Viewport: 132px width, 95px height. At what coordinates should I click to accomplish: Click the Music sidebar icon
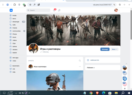11,37
